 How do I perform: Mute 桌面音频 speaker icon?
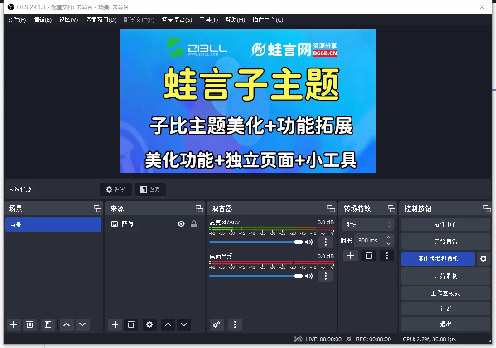tap(309, 275)
